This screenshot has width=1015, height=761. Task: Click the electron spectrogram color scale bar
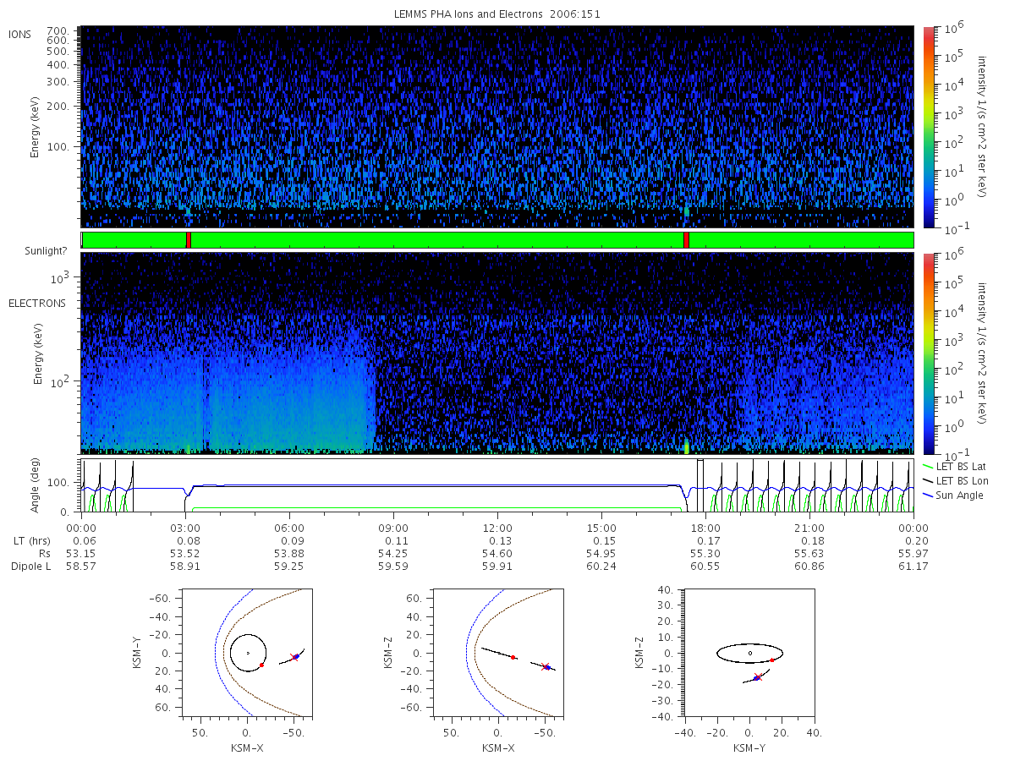[928, 353]
